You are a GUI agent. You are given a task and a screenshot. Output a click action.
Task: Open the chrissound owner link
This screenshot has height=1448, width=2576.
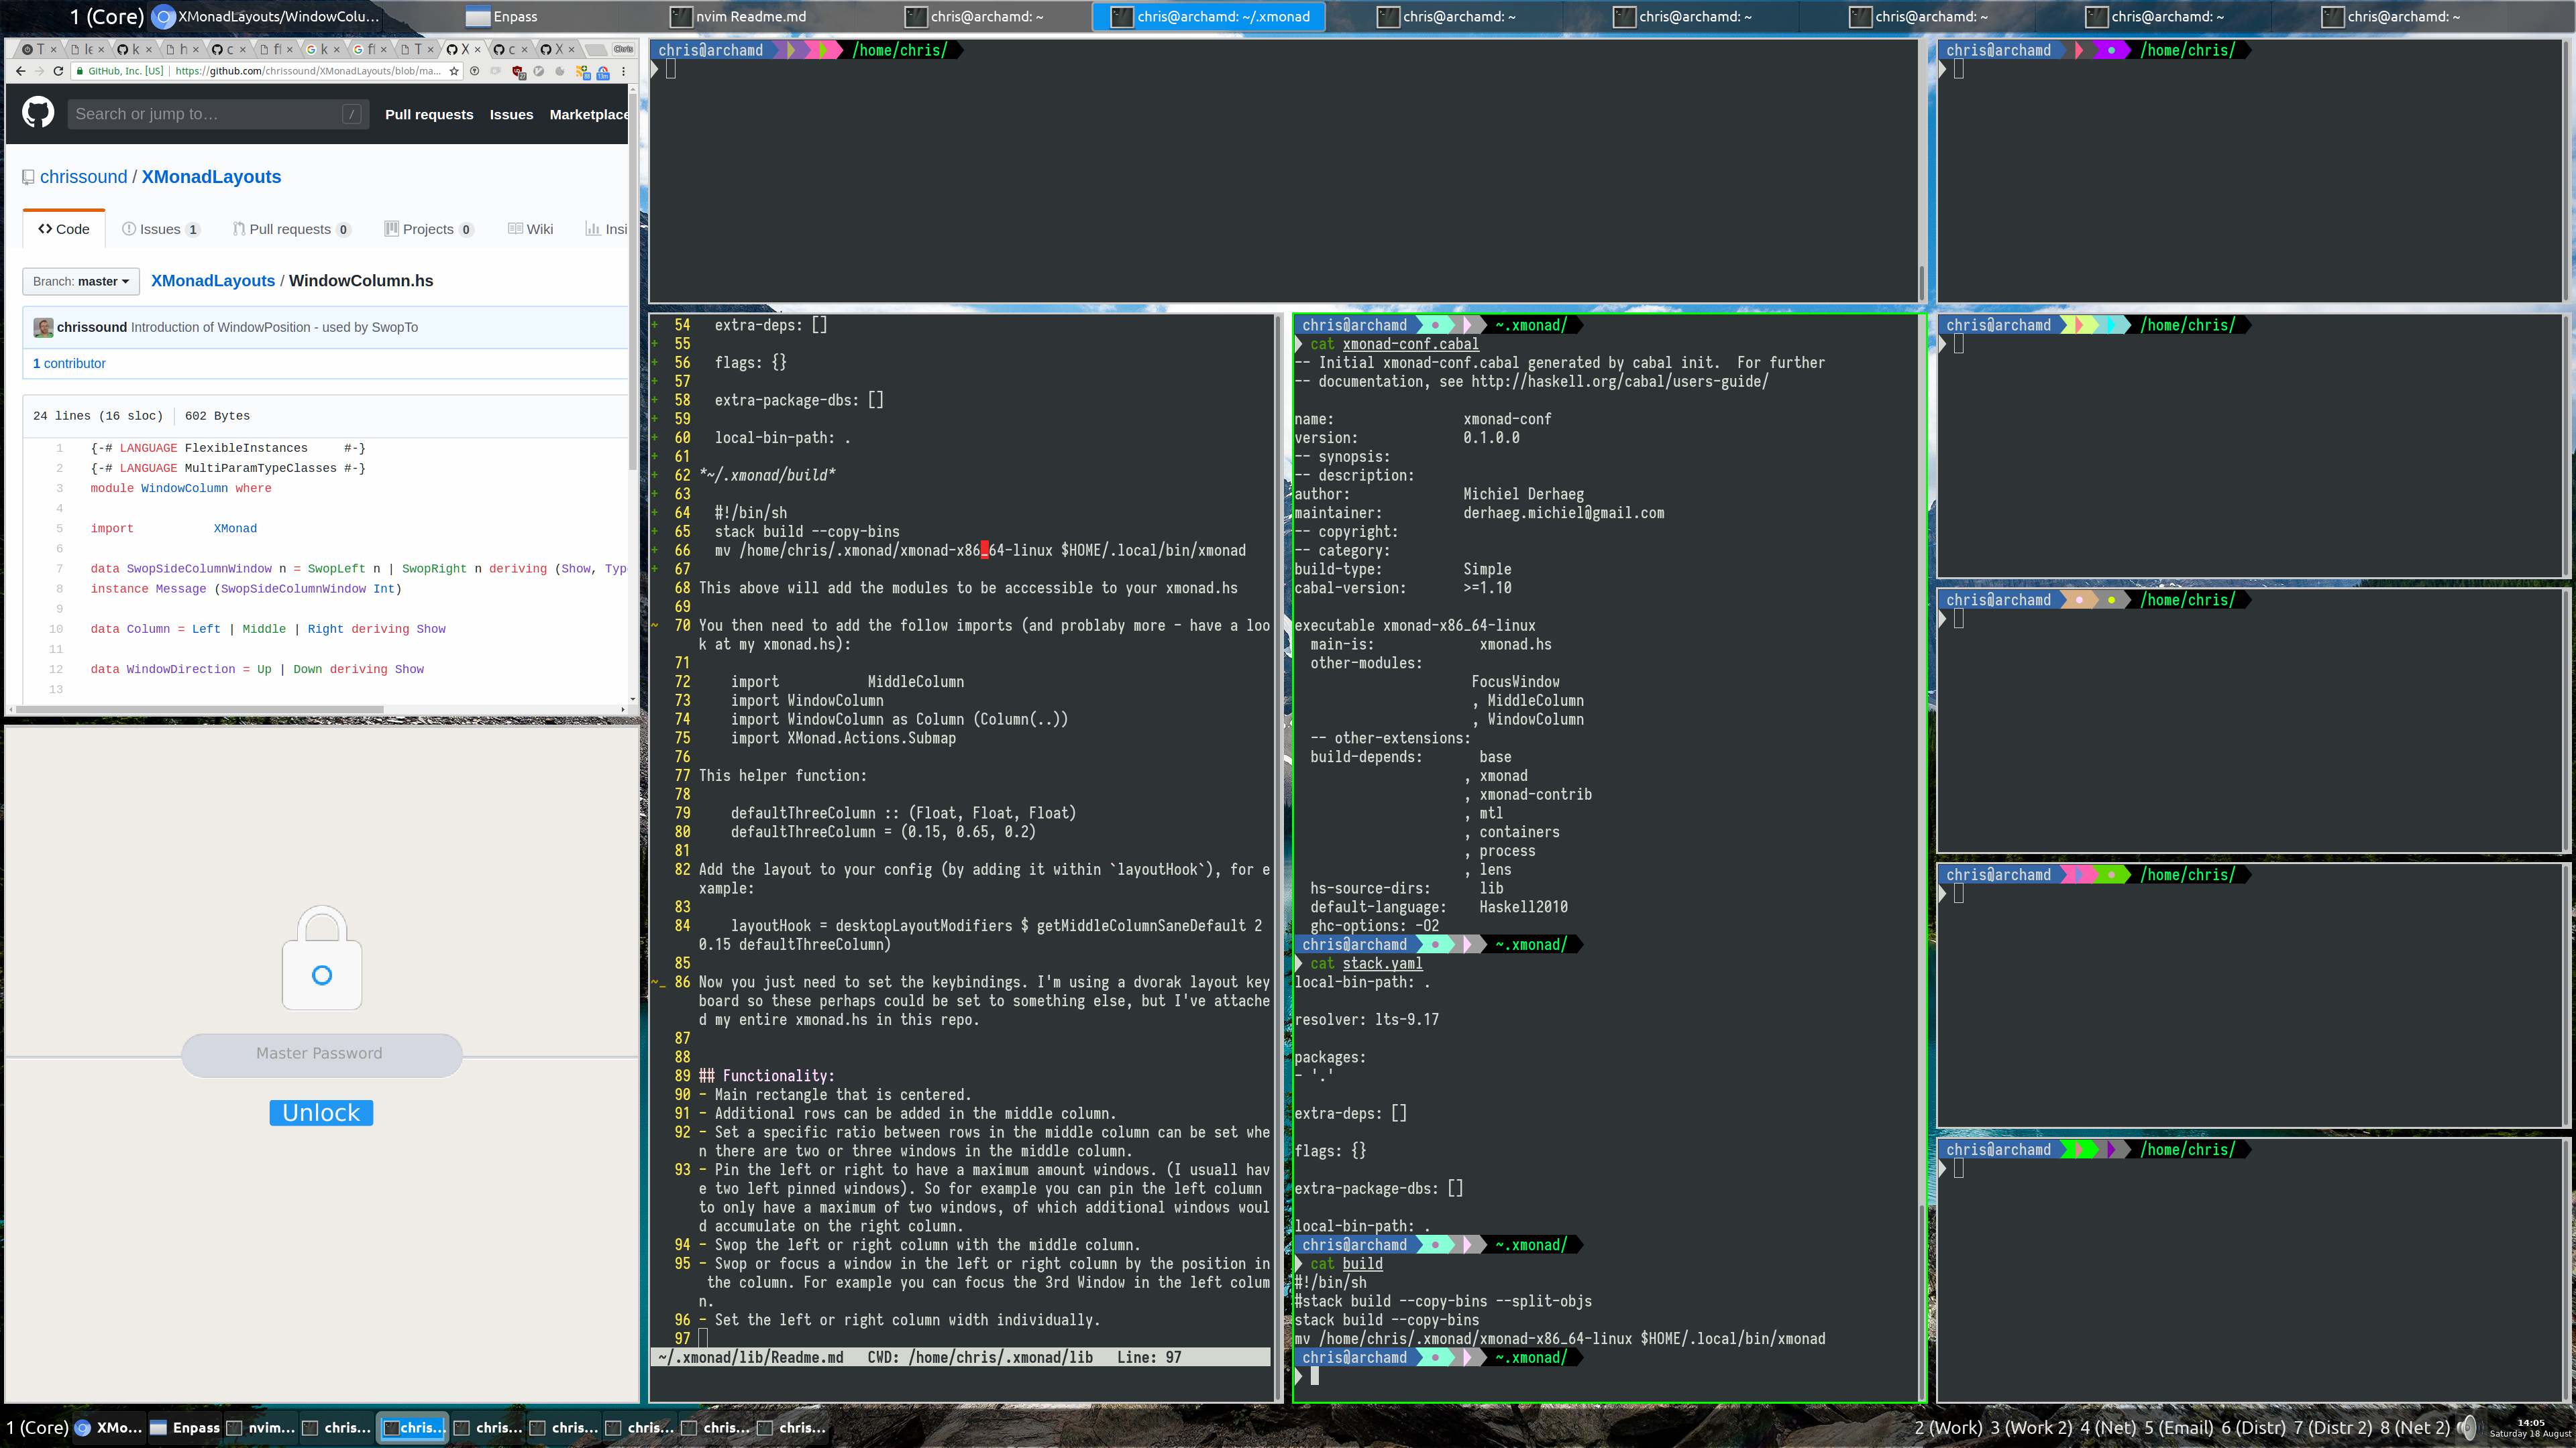tap(83, 177)
